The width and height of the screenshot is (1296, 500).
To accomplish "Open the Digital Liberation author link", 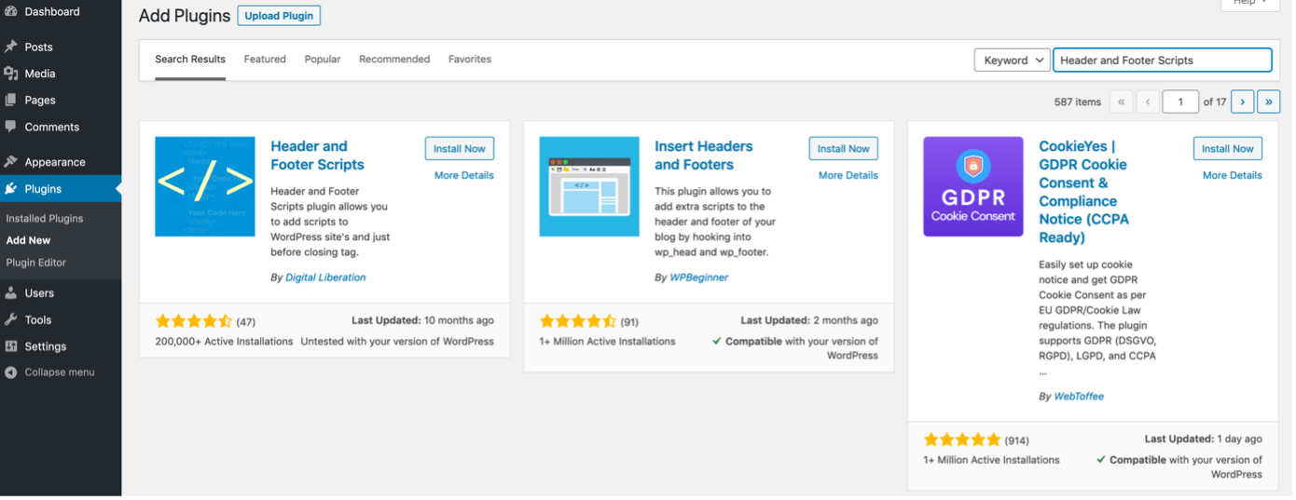I will [x=325, y=277].
